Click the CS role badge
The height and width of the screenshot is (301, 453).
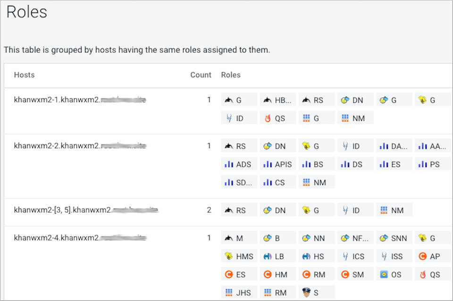278,182
